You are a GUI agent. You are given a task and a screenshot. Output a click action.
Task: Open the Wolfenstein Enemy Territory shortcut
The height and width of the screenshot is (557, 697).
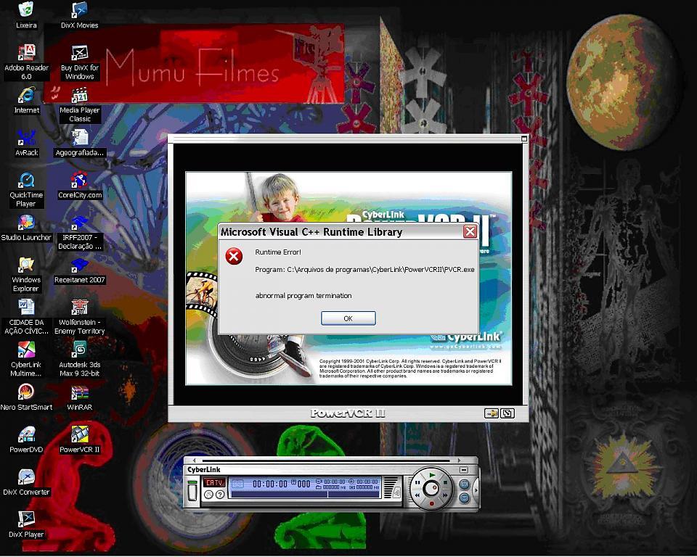(80, 317)
